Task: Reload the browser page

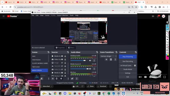Action: (x=10, y=7)
